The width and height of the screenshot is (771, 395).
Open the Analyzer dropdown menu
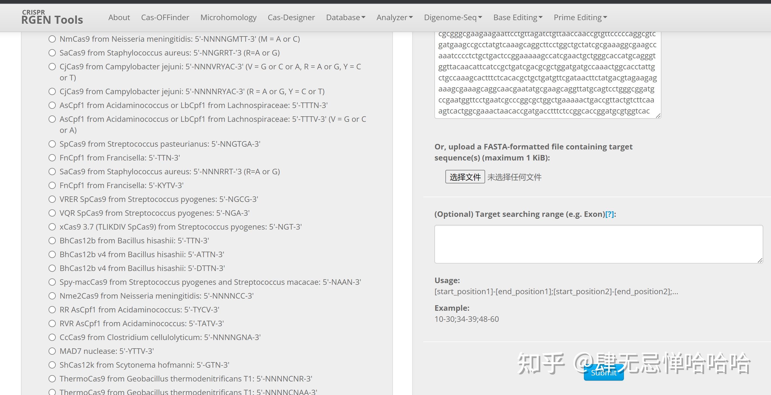click(394, 17)
